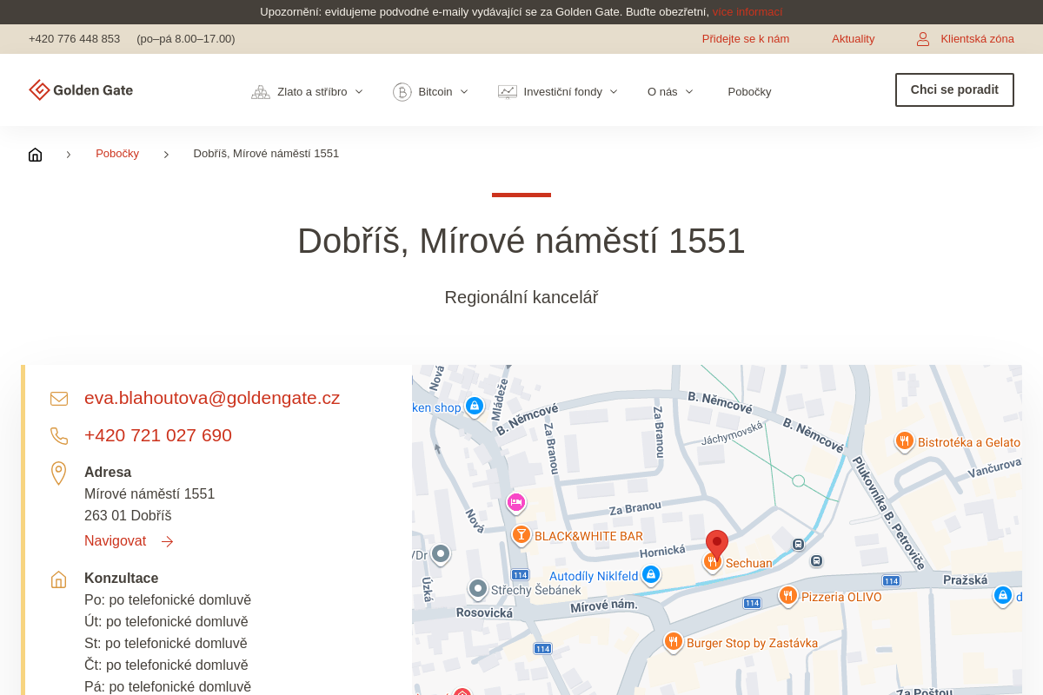Expand the O nás menu
This screenshot has height=695, width=1043.
pos(670,92)
